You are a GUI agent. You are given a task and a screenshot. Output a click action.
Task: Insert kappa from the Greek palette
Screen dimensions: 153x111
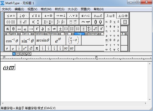pos(114,31)
